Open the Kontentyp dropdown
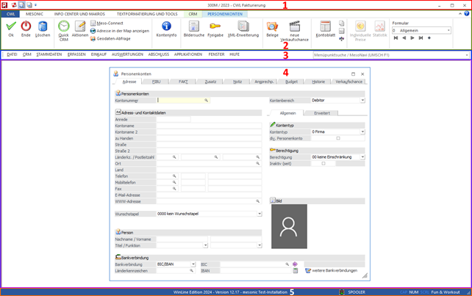Viewport: 472px width, 296px height. click(362, 131)
